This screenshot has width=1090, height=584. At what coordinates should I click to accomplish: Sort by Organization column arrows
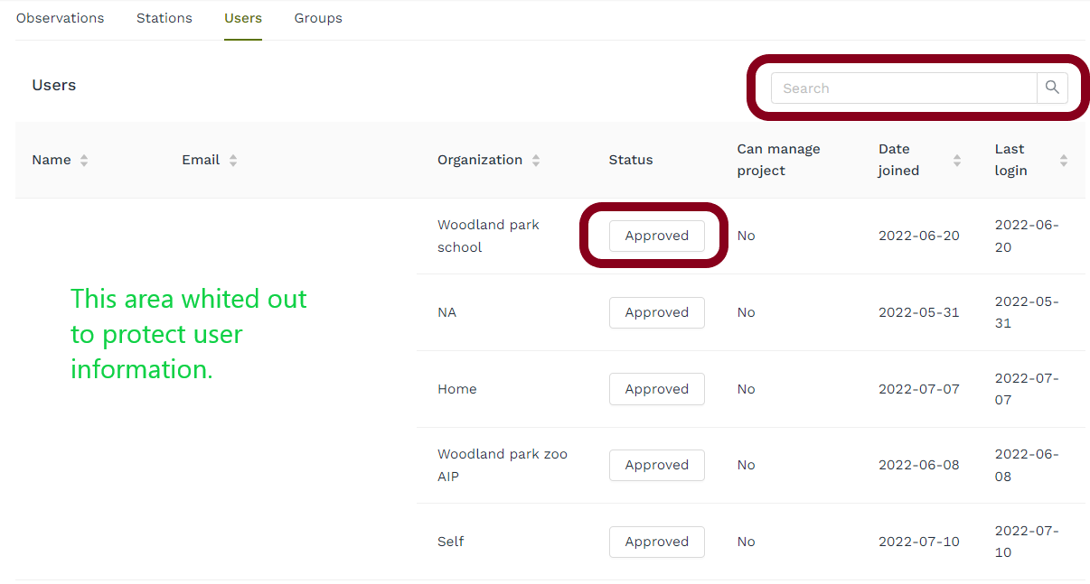coord(536,161)
